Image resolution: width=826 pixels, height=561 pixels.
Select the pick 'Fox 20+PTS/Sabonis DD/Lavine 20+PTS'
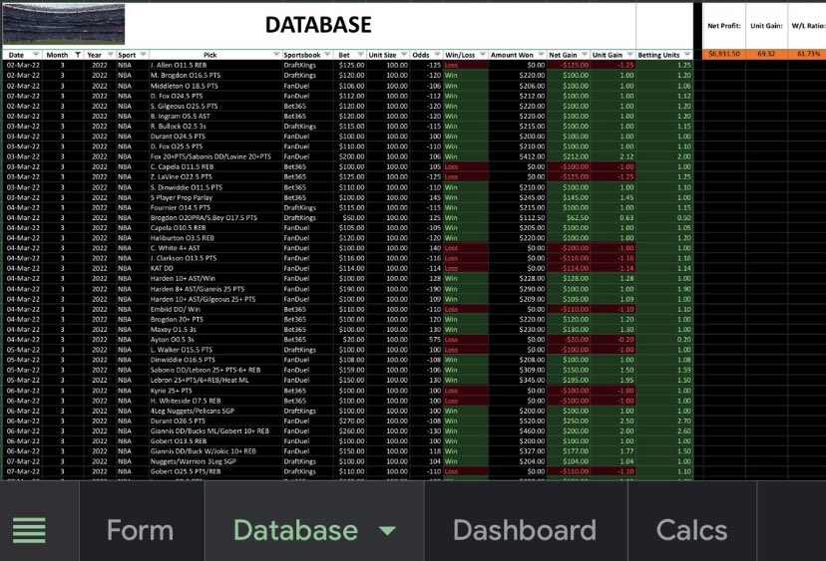click(214, 156)
